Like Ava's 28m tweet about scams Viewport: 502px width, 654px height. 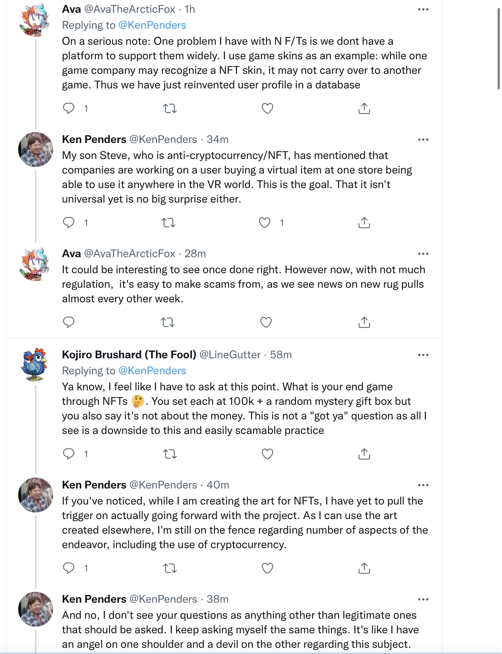(x=266, y=322)
